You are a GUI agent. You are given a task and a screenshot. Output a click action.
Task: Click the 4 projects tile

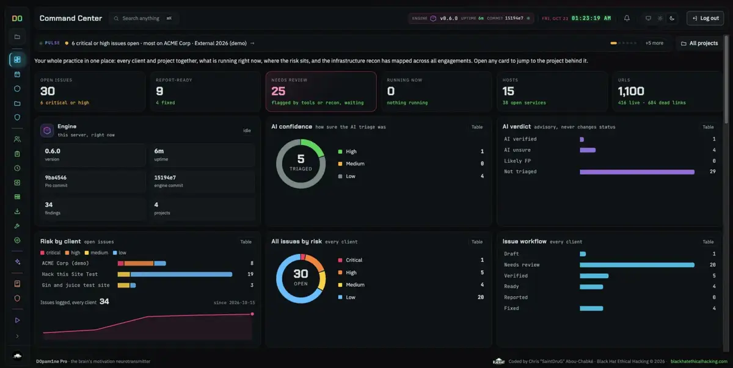click(202, 208)
